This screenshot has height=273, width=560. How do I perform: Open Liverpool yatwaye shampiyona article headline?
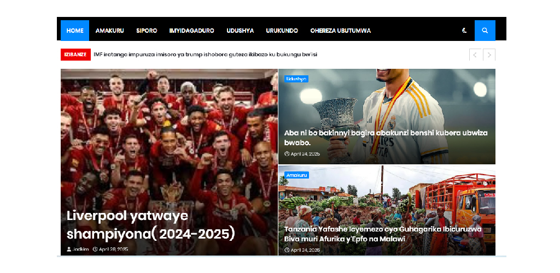pos(151,225)
